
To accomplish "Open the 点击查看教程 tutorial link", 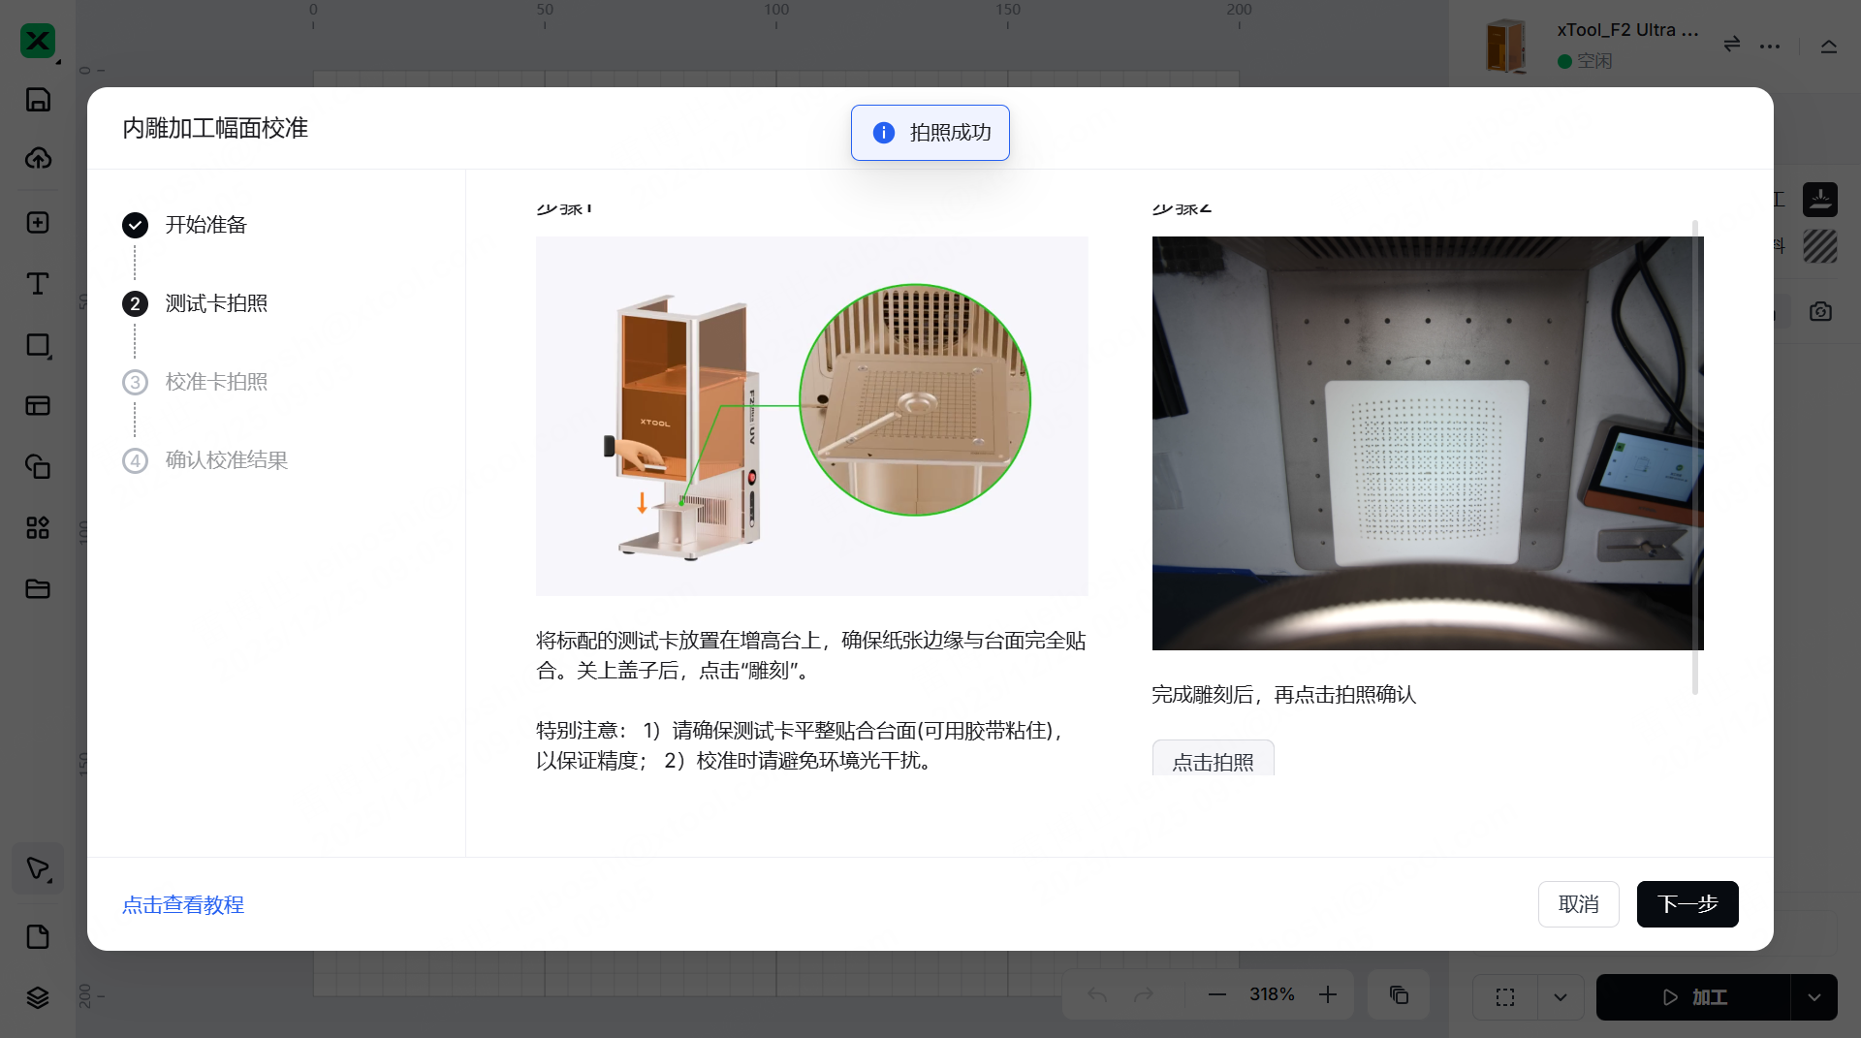I will [x=183, y=905].
